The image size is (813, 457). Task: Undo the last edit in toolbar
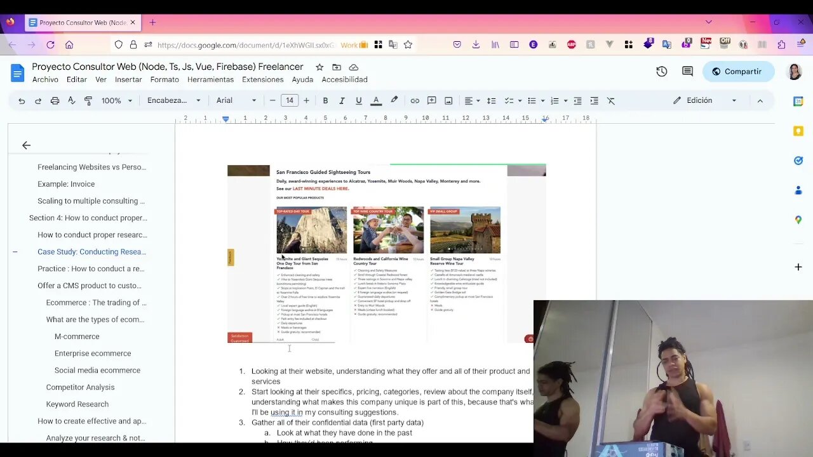coord(22,101)
